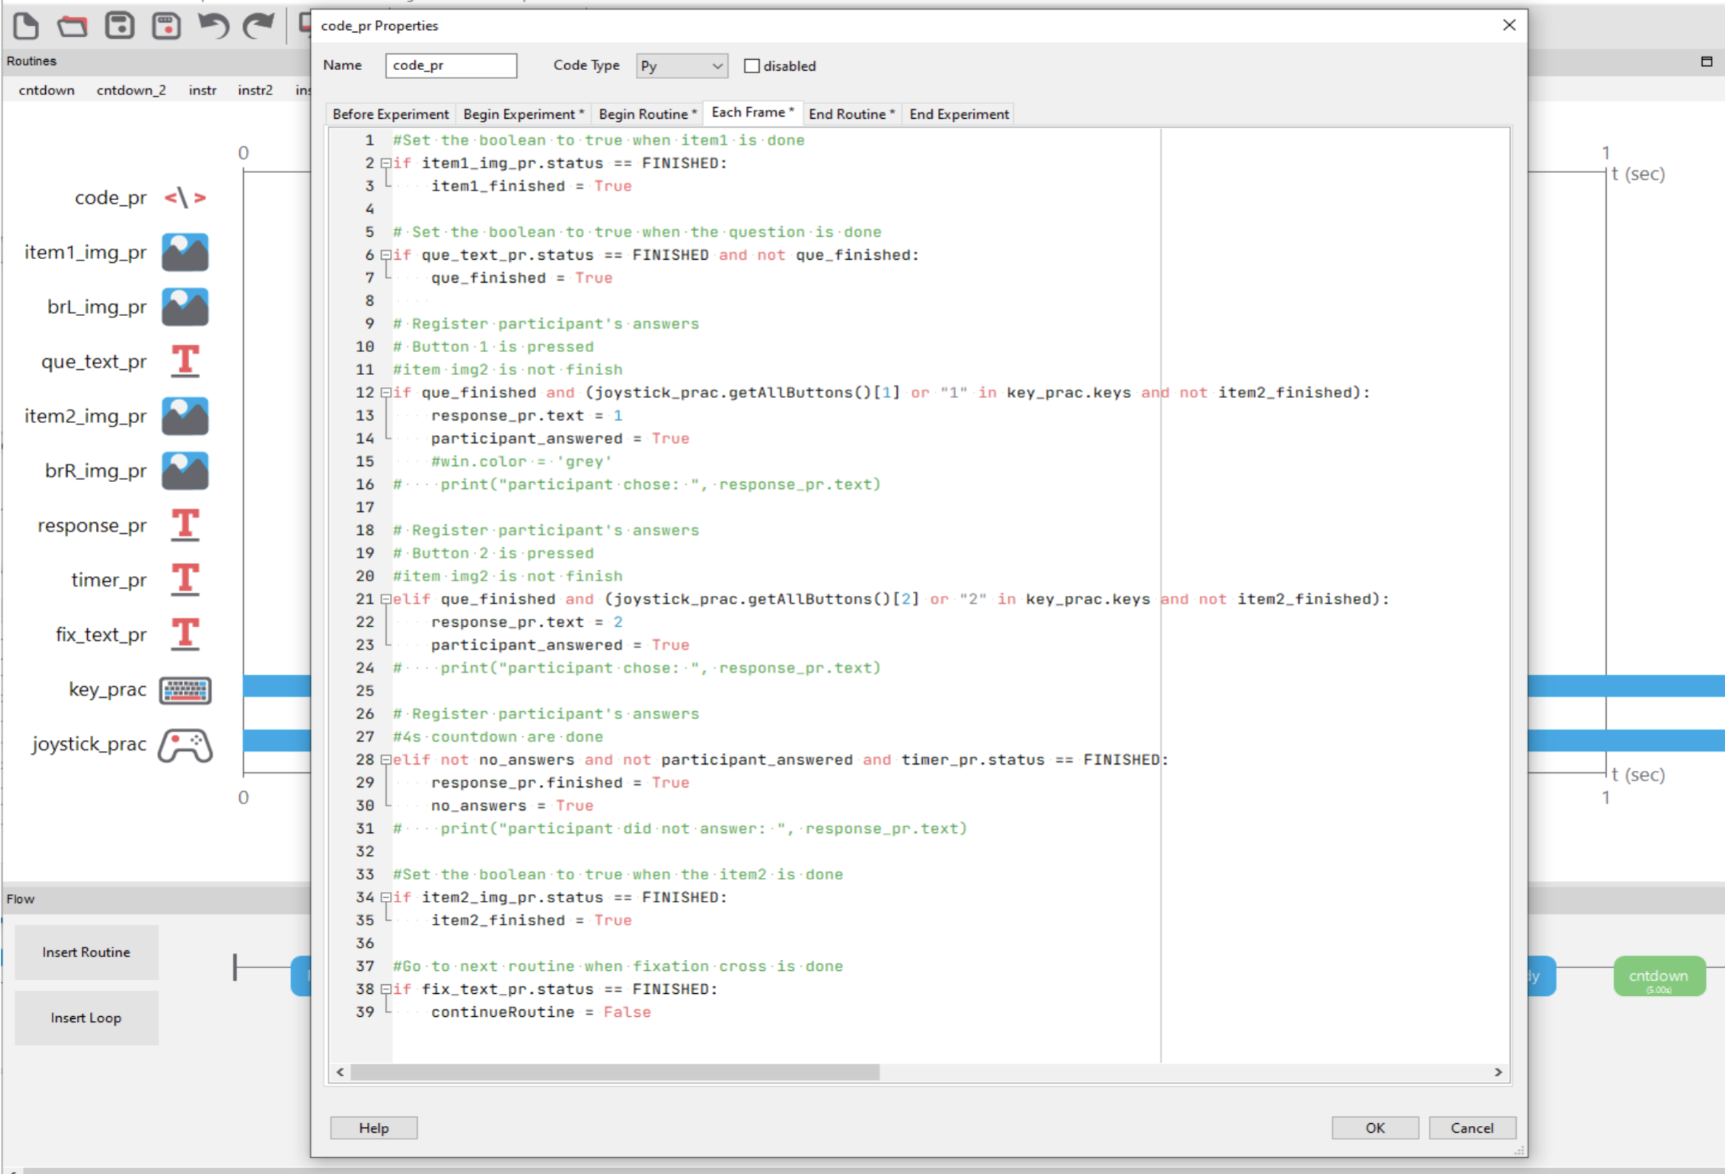The height and width of the screenshot is (1174, 1725).
Task: Open the cntdown routine tab
Action: 47,91
